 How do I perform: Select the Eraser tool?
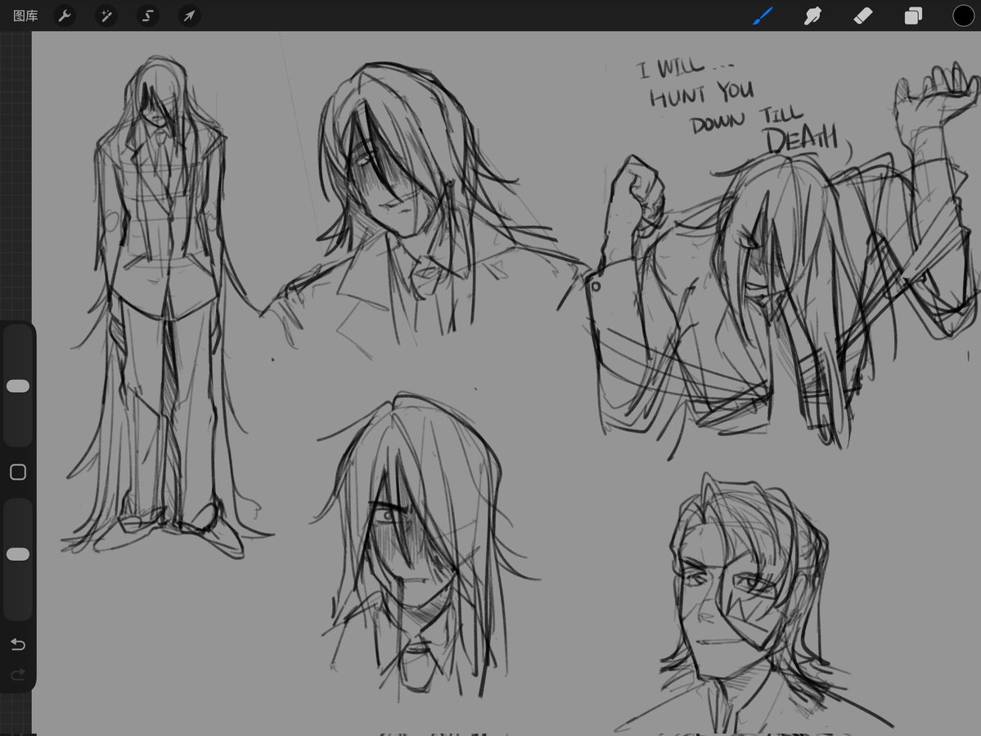[x=862, y=16]
